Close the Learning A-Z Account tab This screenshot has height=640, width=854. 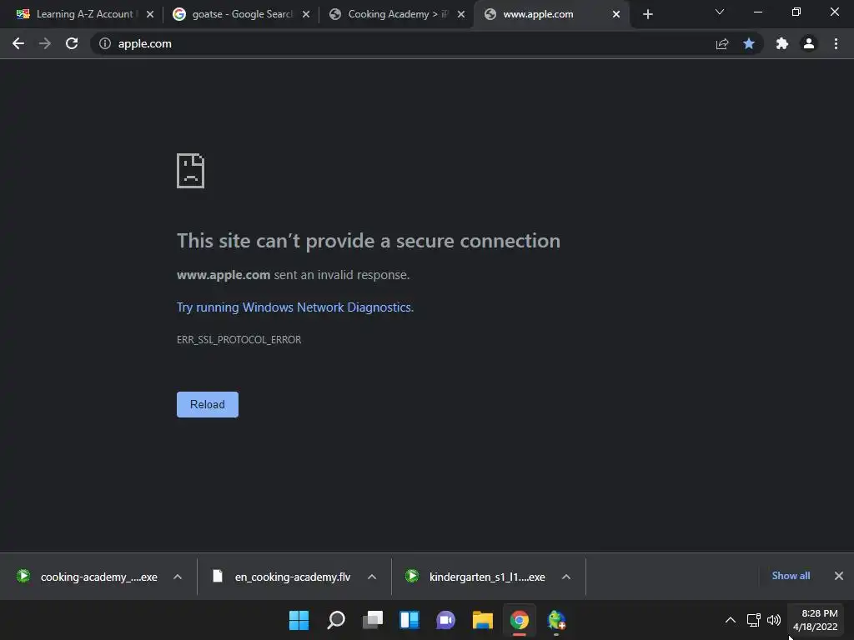click(150, 14)
